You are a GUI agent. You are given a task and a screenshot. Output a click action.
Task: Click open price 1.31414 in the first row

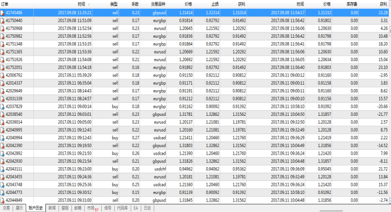click(186, 13)
